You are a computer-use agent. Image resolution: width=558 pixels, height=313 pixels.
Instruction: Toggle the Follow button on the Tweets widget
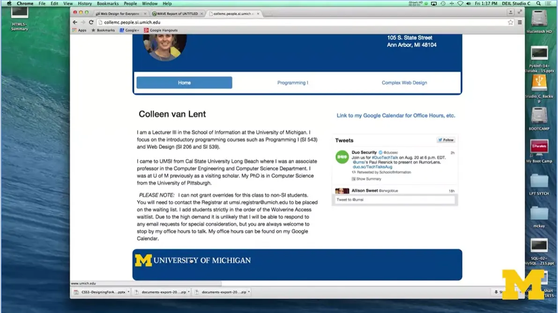pos(445,139)
